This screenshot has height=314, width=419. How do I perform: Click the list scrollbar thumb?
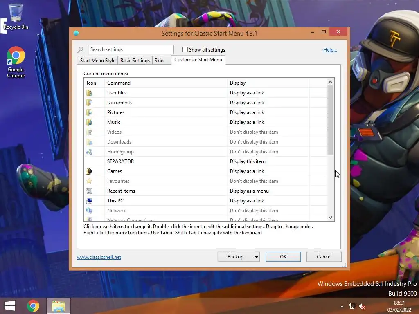coord(330,120)
